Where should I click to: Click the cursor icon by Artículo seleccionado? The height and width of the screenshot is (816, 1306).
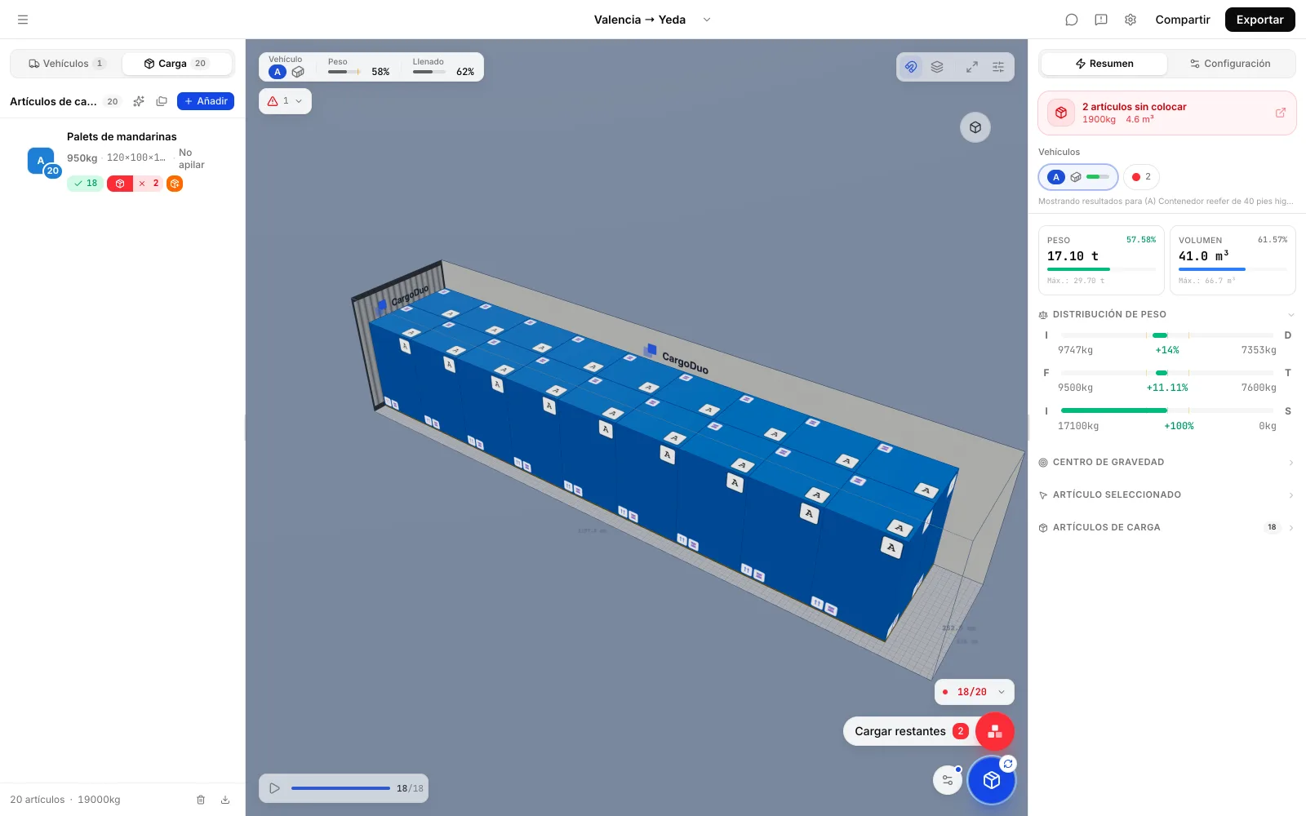point(1043,495)
